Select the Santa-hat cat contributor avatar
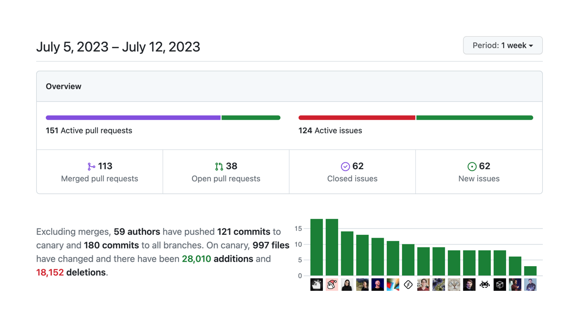 (x=331, y=284)
